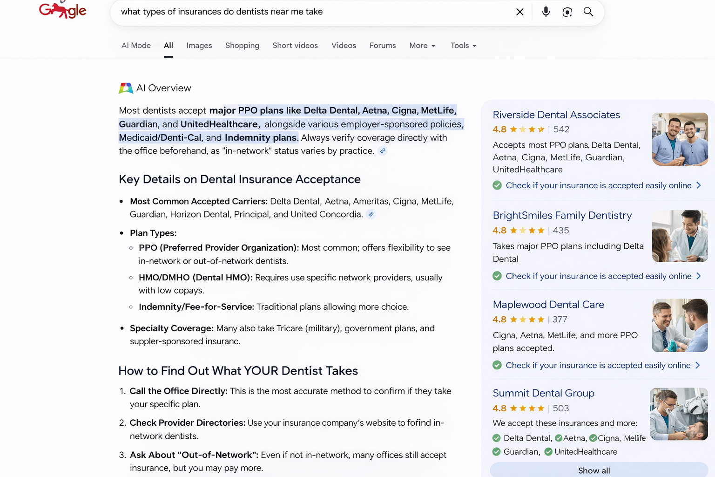Open Riverside Dental Associates listing
Image resolution: width=715 pixels, height=477 pixels.
click(556, 115)
